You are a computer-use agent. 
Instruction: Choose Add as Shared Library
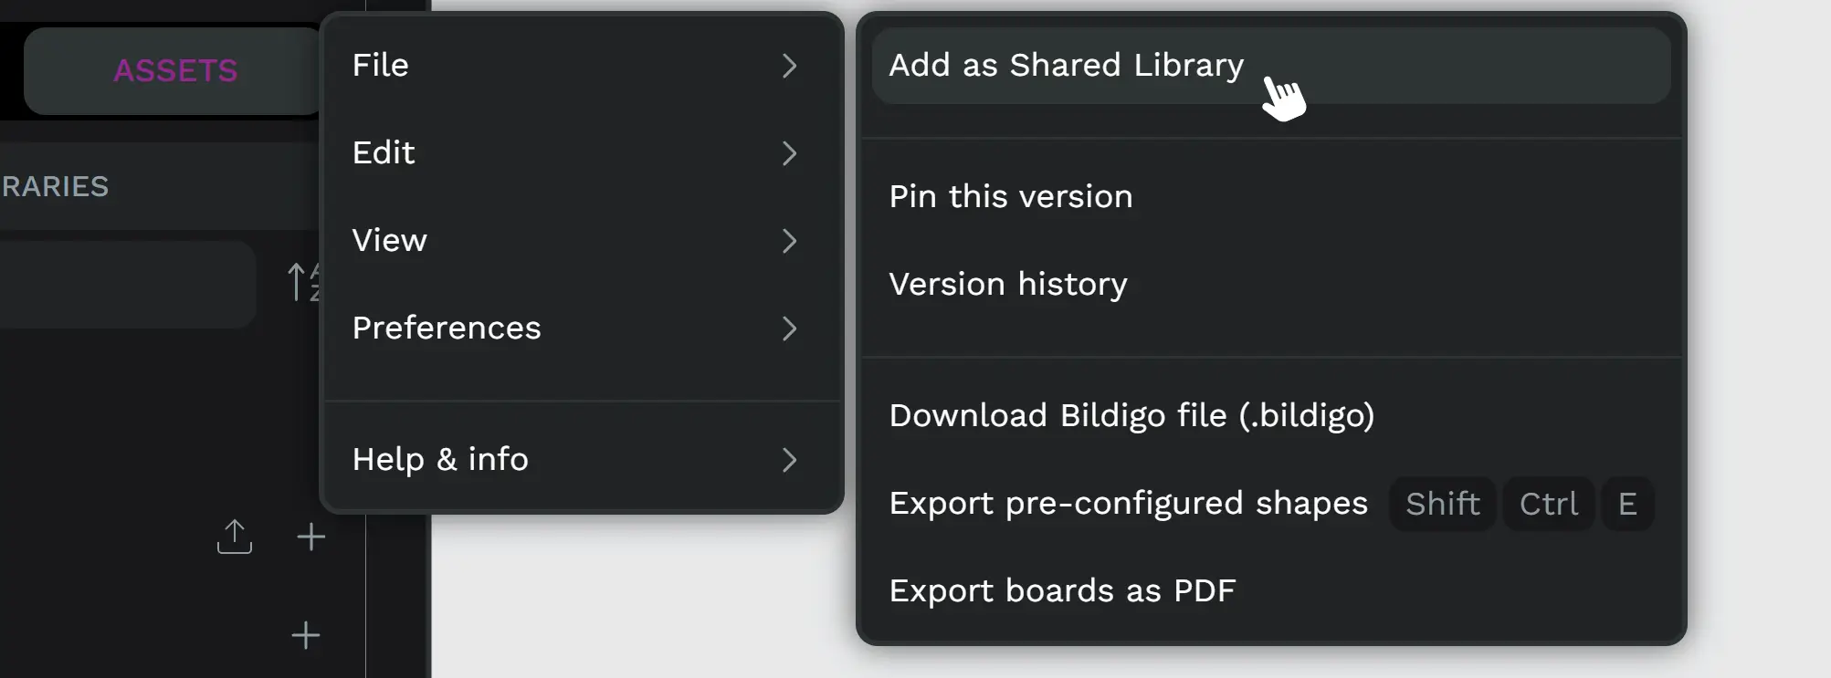click(x=1066, y=66)
